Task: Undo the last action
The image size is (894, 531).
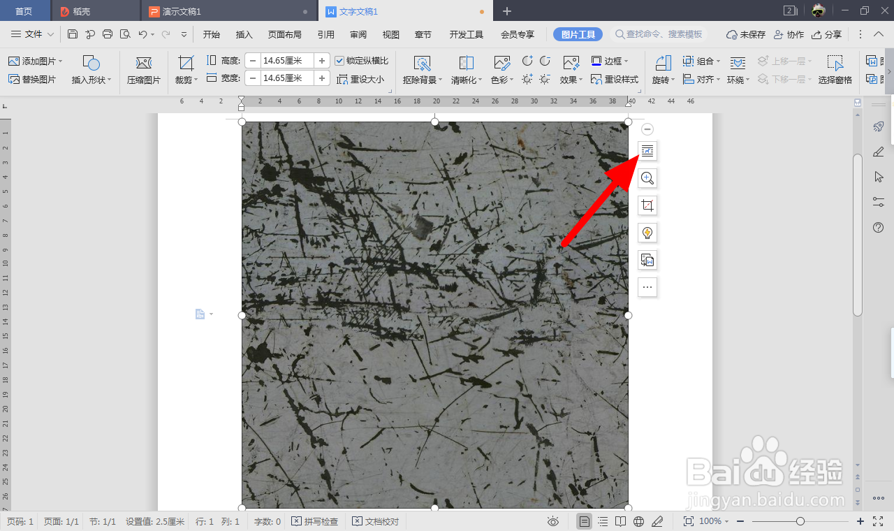Action: tap(142, 34)
